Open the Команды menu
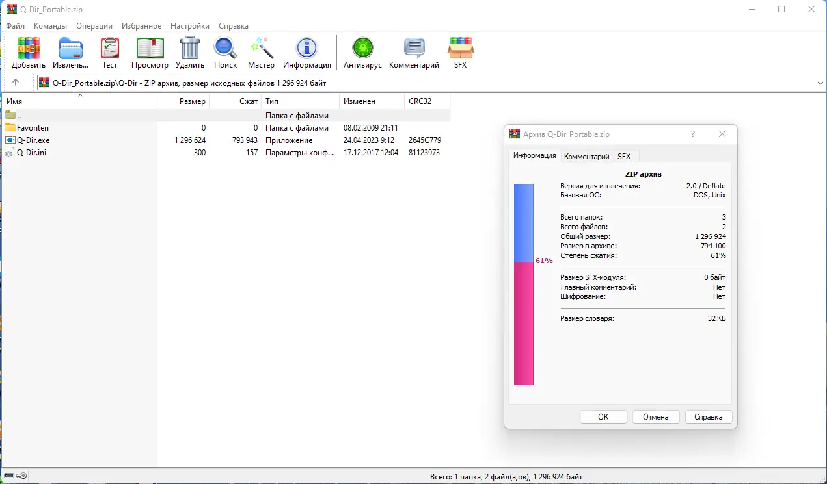Screen dimensions: 827x484 coord(50,26)
